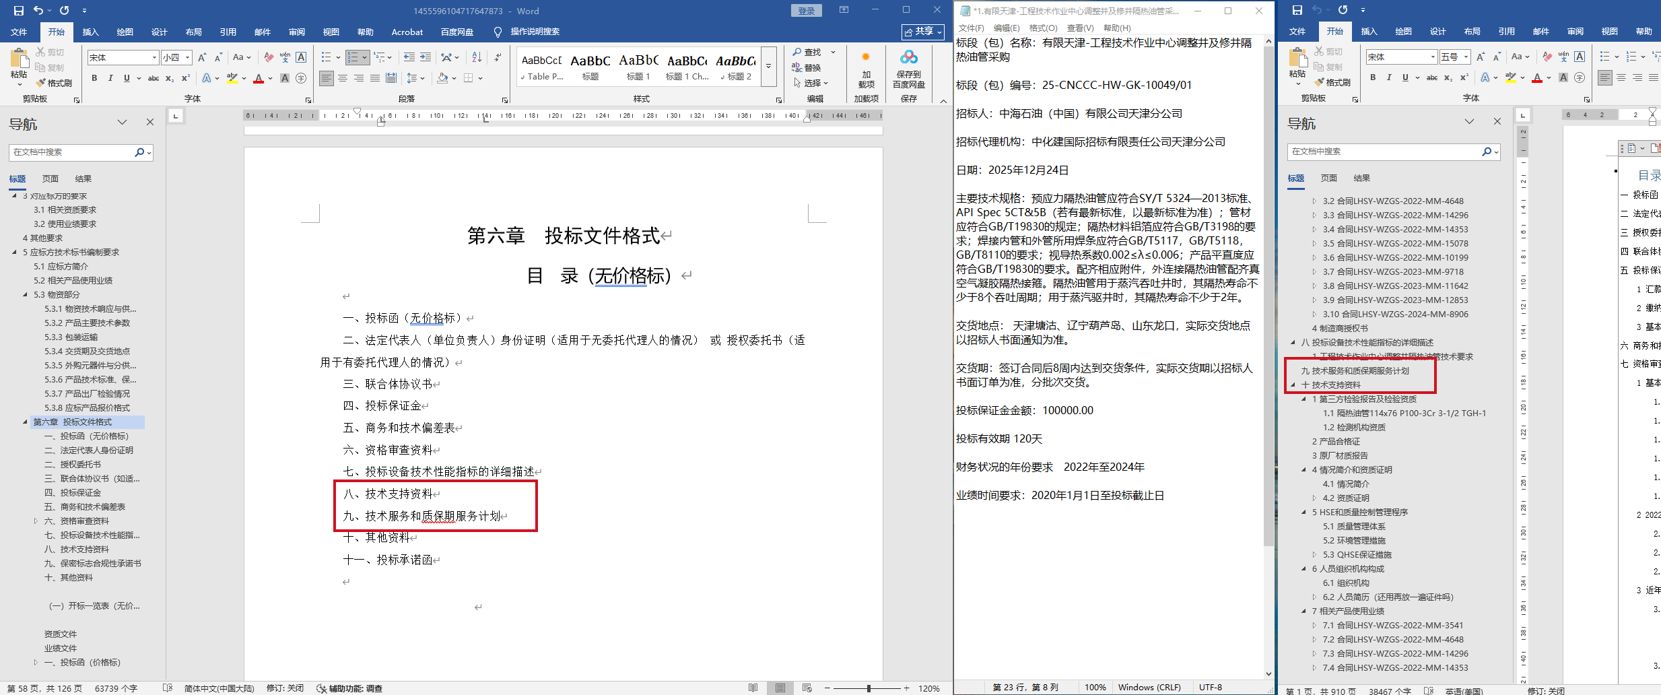This screenshot has height=695, width=1661.
Task: Open font size dropdown in left Word
Action: pyautogui.click(x=188, y=58)
